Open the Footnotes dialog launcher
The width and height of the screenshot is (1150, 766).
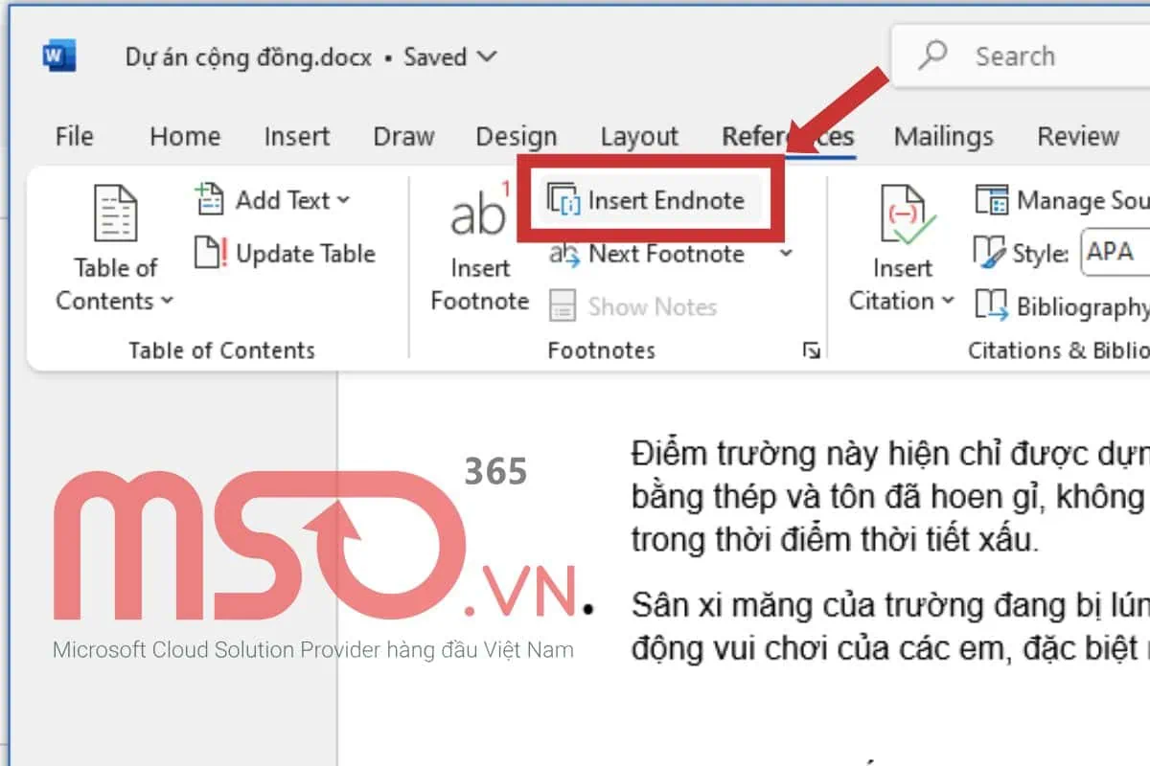[811, 351]
